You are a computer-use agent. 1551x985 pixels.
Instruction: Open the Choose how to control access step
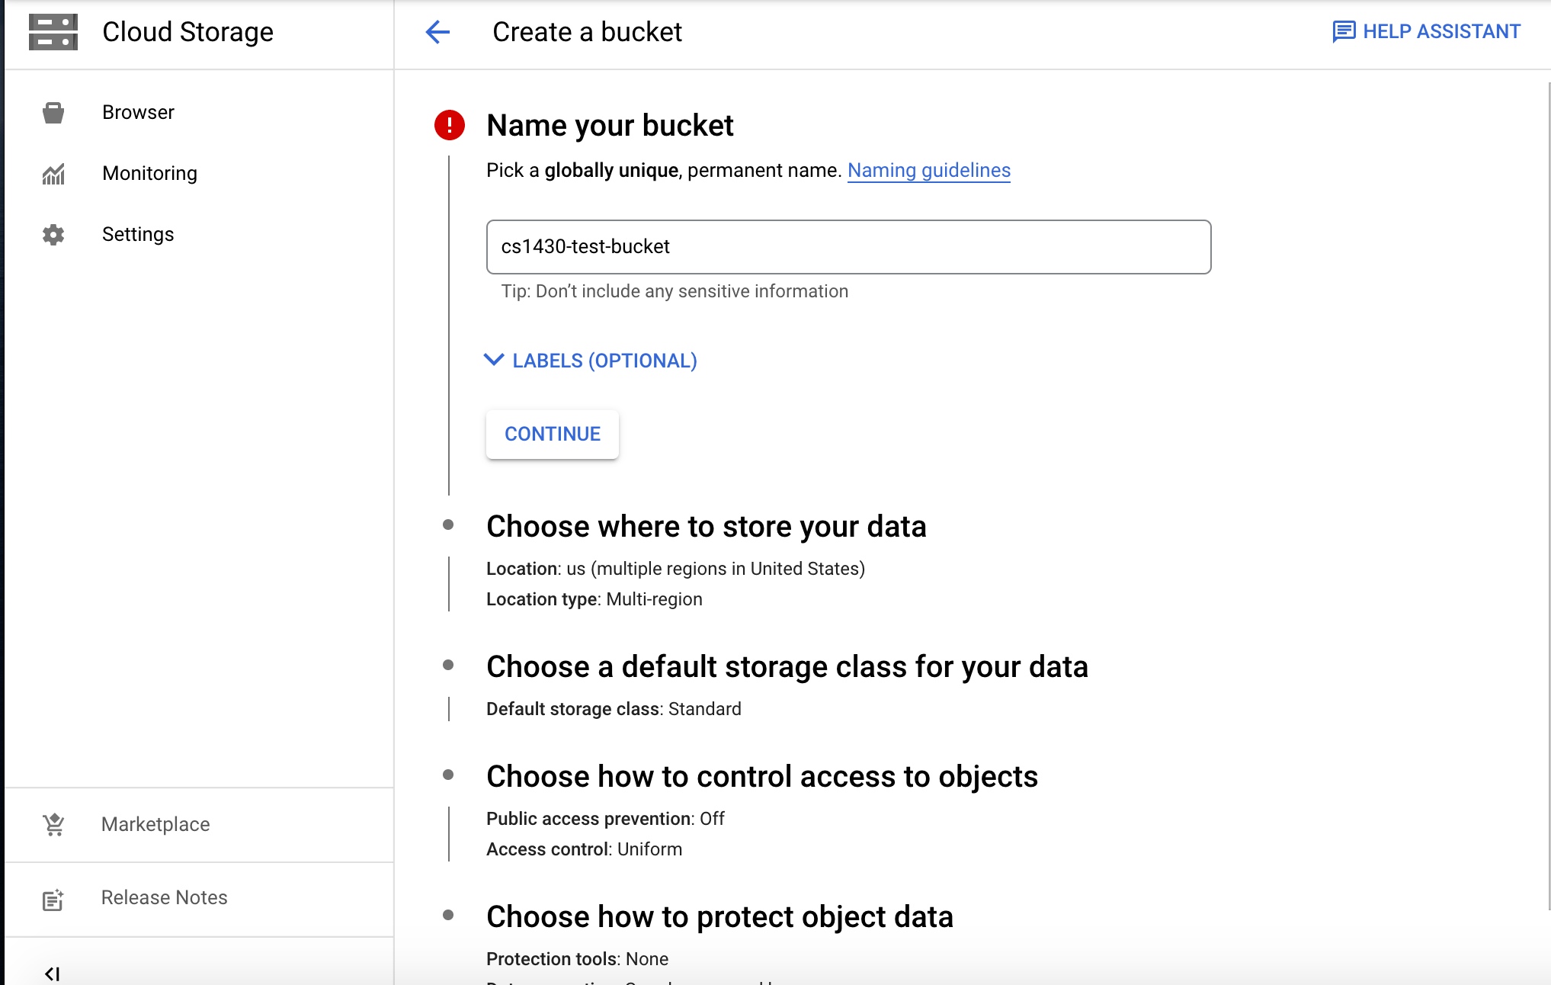pyautogui.click(x=762, y=776)
